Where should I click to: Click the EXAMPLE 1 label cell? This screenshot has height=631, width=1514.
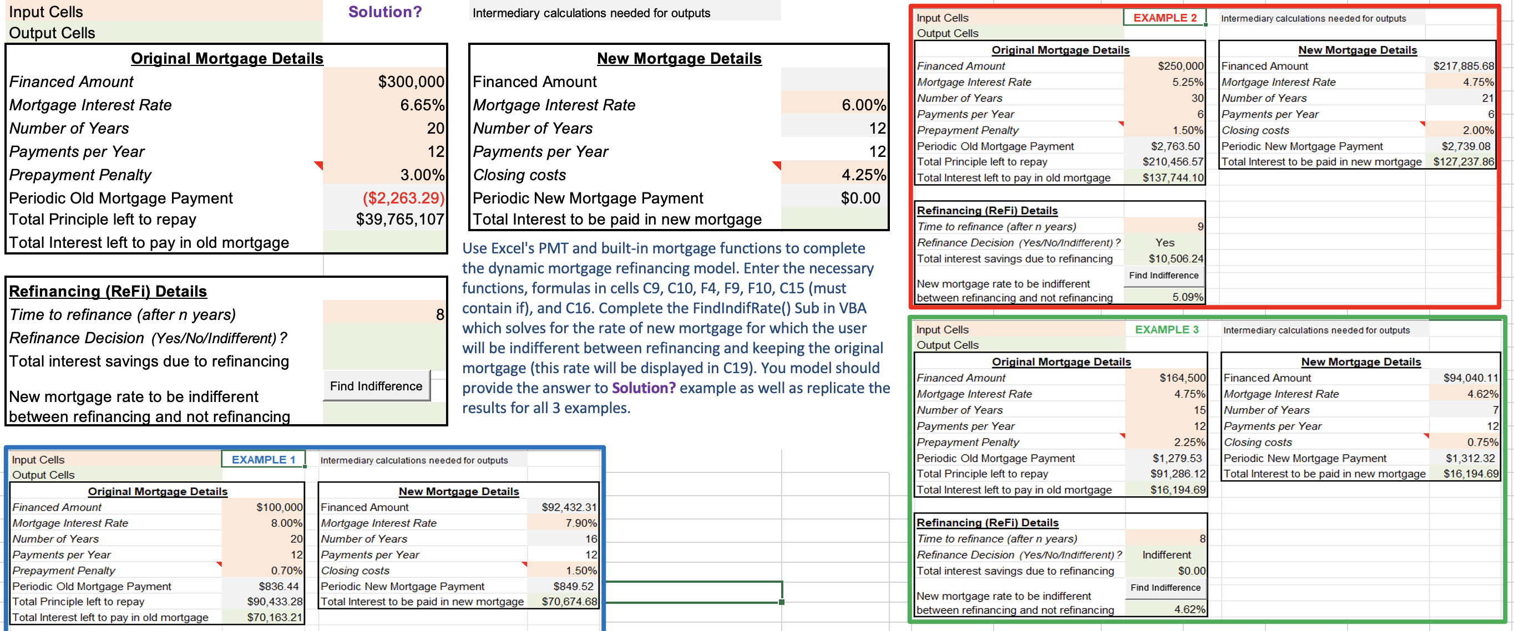264,460
